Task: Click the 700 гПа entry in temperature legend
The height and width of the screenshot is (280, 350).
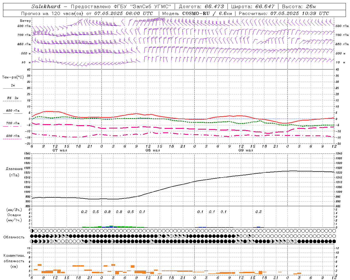Action: pyautogui.click(x=13, y=123)
